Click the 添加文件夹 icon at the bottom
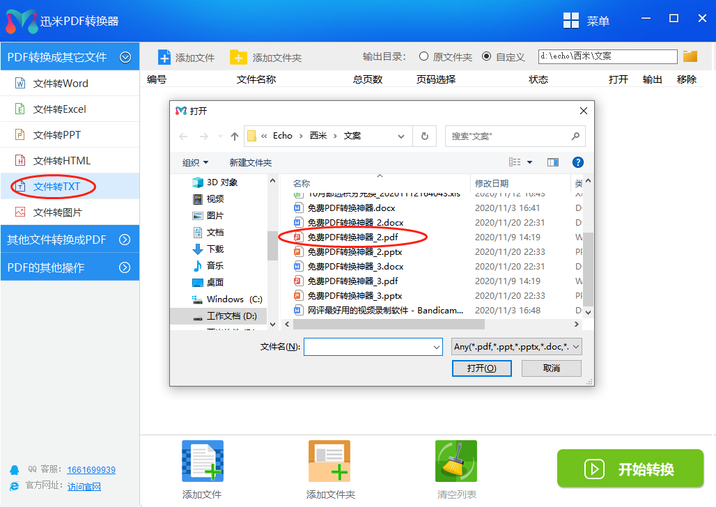The width and height of the screenshot is (716, 507). point(329,460)
